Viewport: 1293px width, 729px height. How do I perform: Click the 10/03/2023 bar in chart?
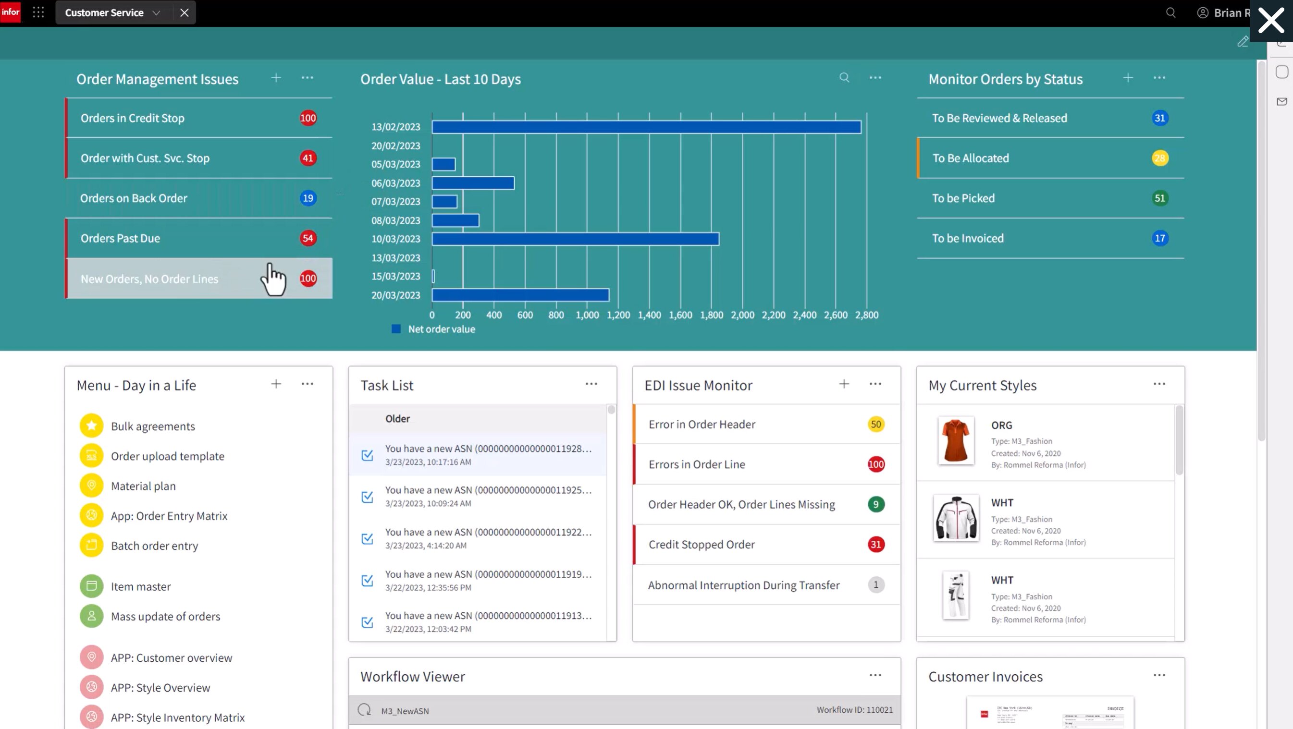pyautogui.click(x=575, y=239)
